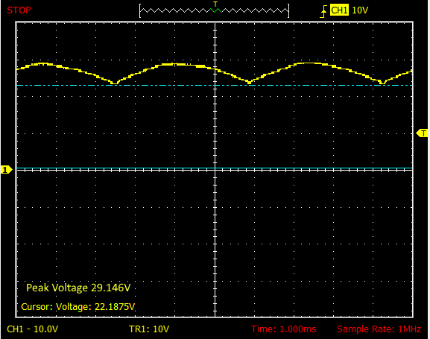Click the 10V trigger level value at top right
Image resolution: width=430 pixels, height=339 pixels.
click(x=360, y=10)
